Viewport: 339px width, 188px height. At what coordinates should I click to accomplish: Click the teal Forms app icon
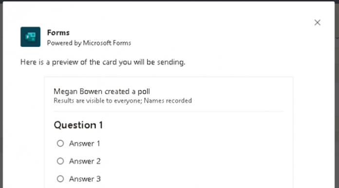[x=31, y=37]
